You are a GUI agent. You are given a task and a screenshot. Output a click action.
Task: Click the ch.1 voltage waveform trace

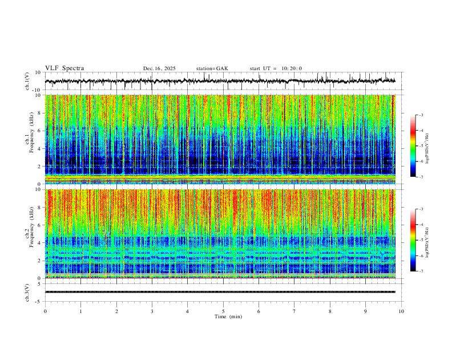click(x=220, y=81)
